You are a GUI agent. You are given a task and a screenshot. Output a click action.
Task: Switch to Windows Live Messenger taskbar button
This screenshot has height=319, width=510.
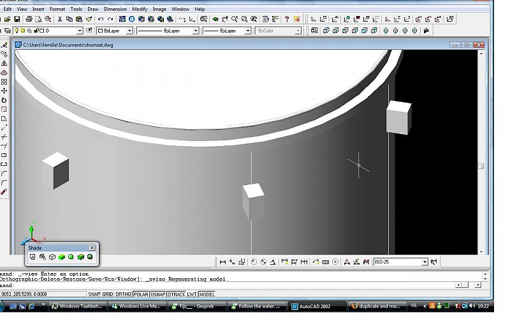pos(139,306)
